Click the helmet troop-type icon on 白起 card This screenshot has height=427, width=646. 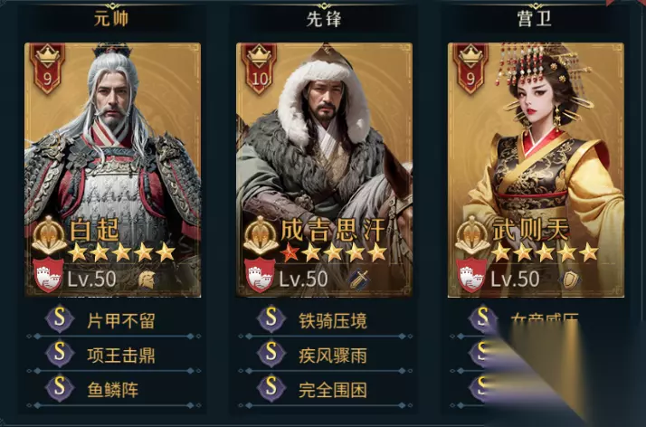point(147,280)
